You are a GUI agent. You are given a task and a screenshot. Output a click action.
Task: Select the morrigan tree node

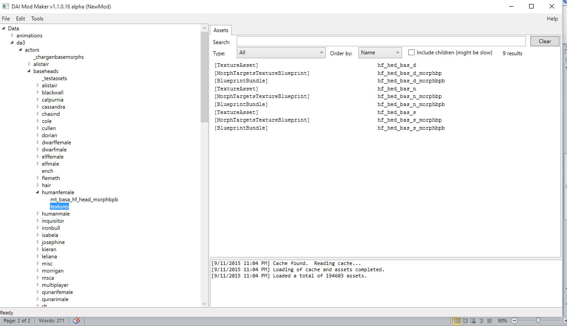pyautogui.click(x=53, y=271)
